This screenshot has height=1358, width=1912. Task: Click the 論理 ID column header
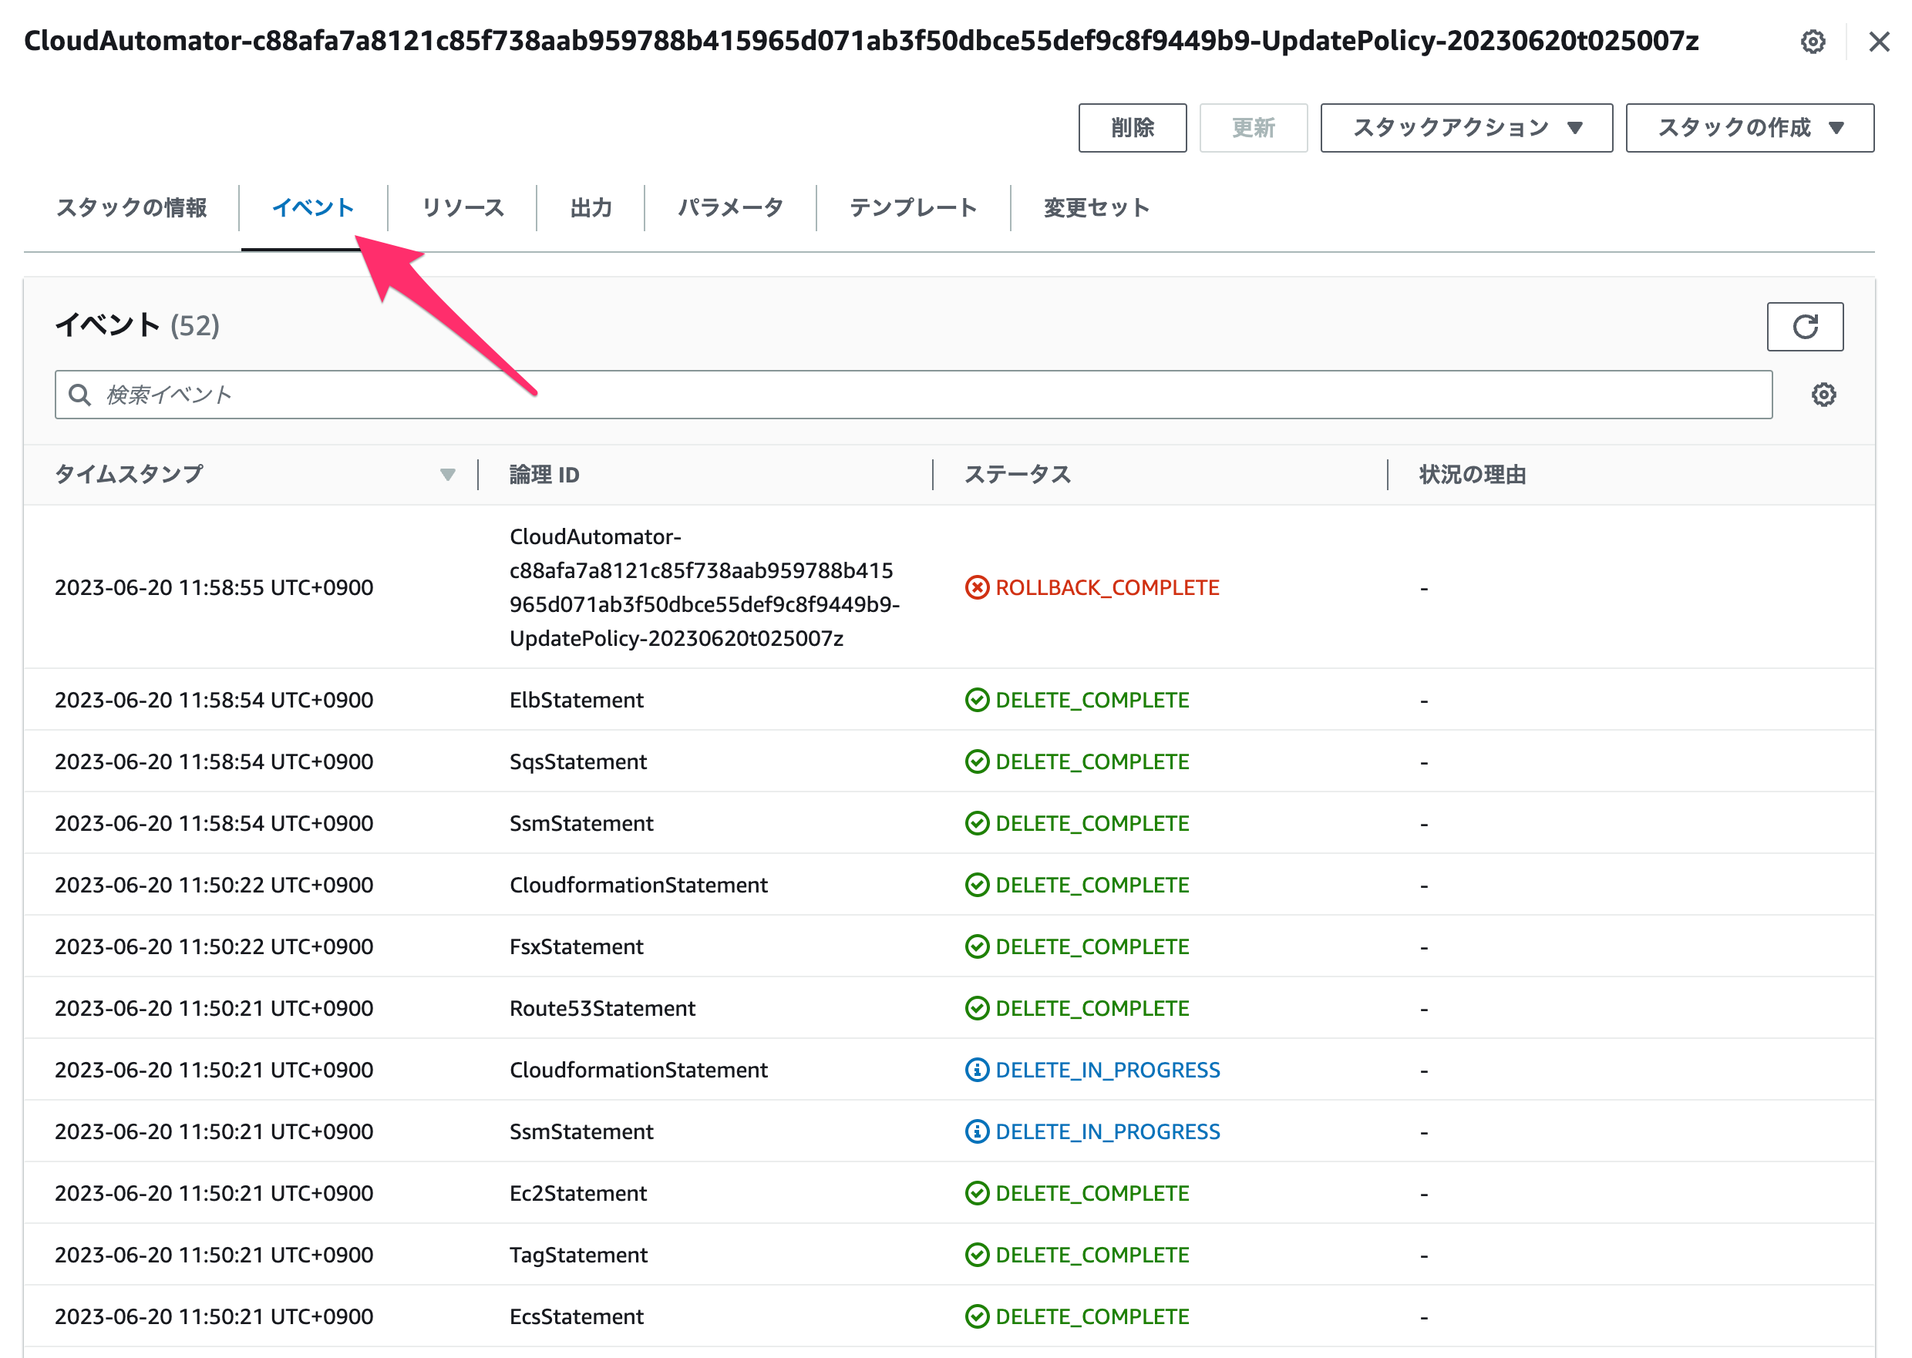coord(544,475)
